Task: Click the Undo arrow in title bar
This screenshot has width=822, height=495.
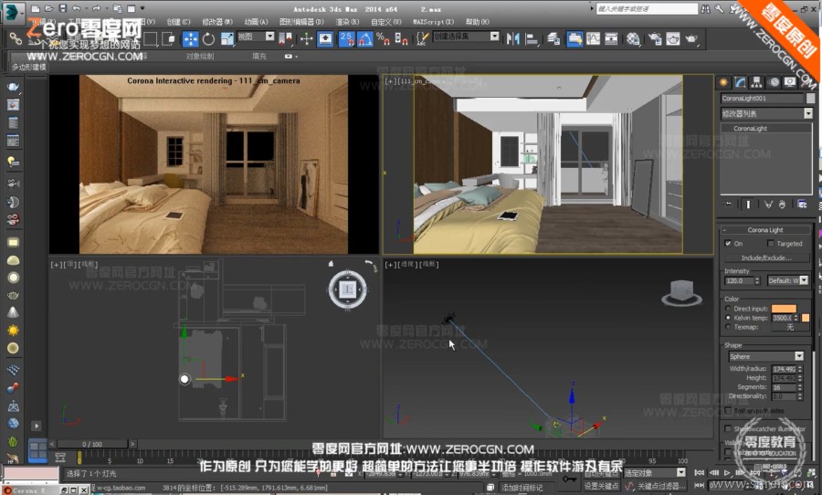Action: point(77,8)
